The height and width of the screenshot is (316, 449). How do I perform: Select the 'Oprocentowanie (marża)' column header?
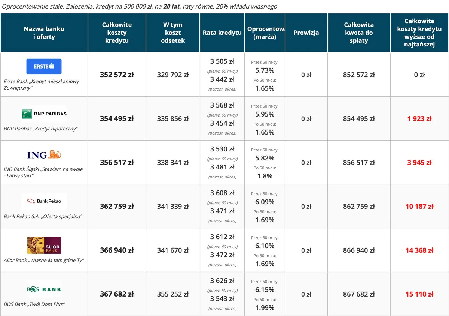[265, 33]
